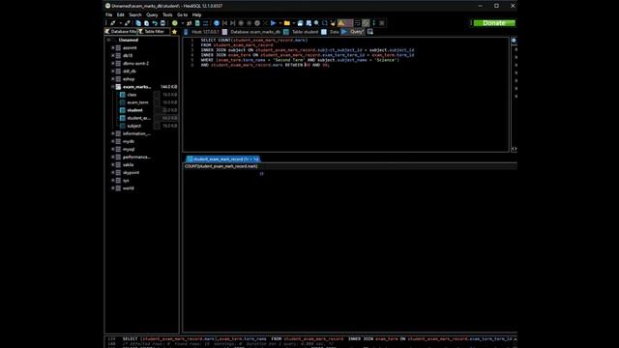This screenshot has width=619, height=348.
Task: Click the favorites star icon in tree filter bar
Action: point(174,32)
